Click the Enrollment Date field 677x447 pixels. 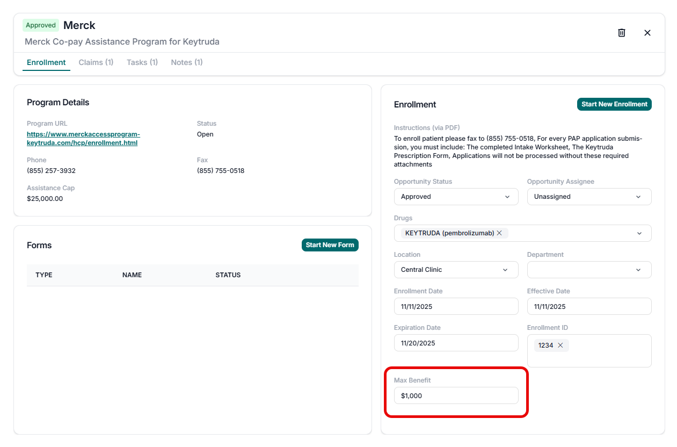pyautogui.click(x=456, y=306)
